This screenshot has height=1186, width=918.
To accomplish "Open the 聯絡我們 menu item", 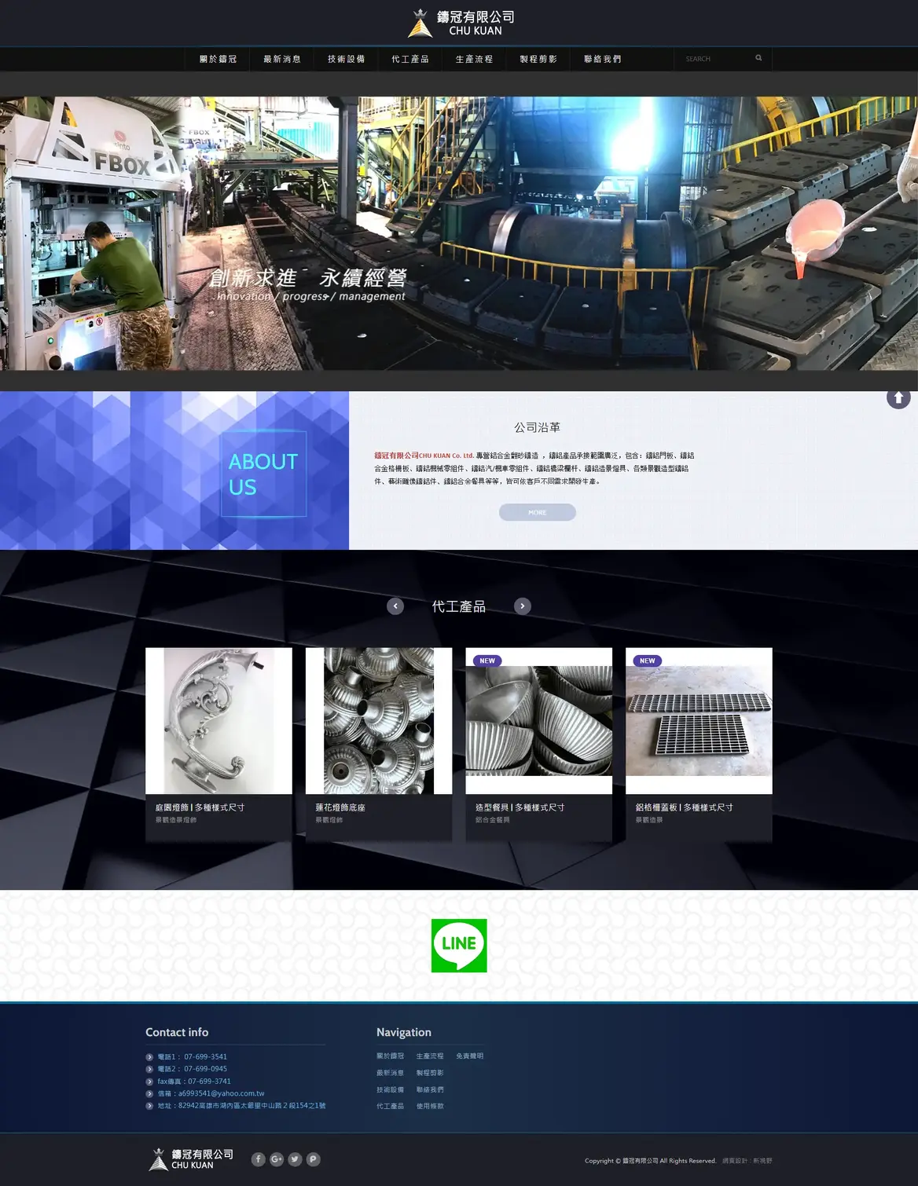I will click(x=603, y=59).
